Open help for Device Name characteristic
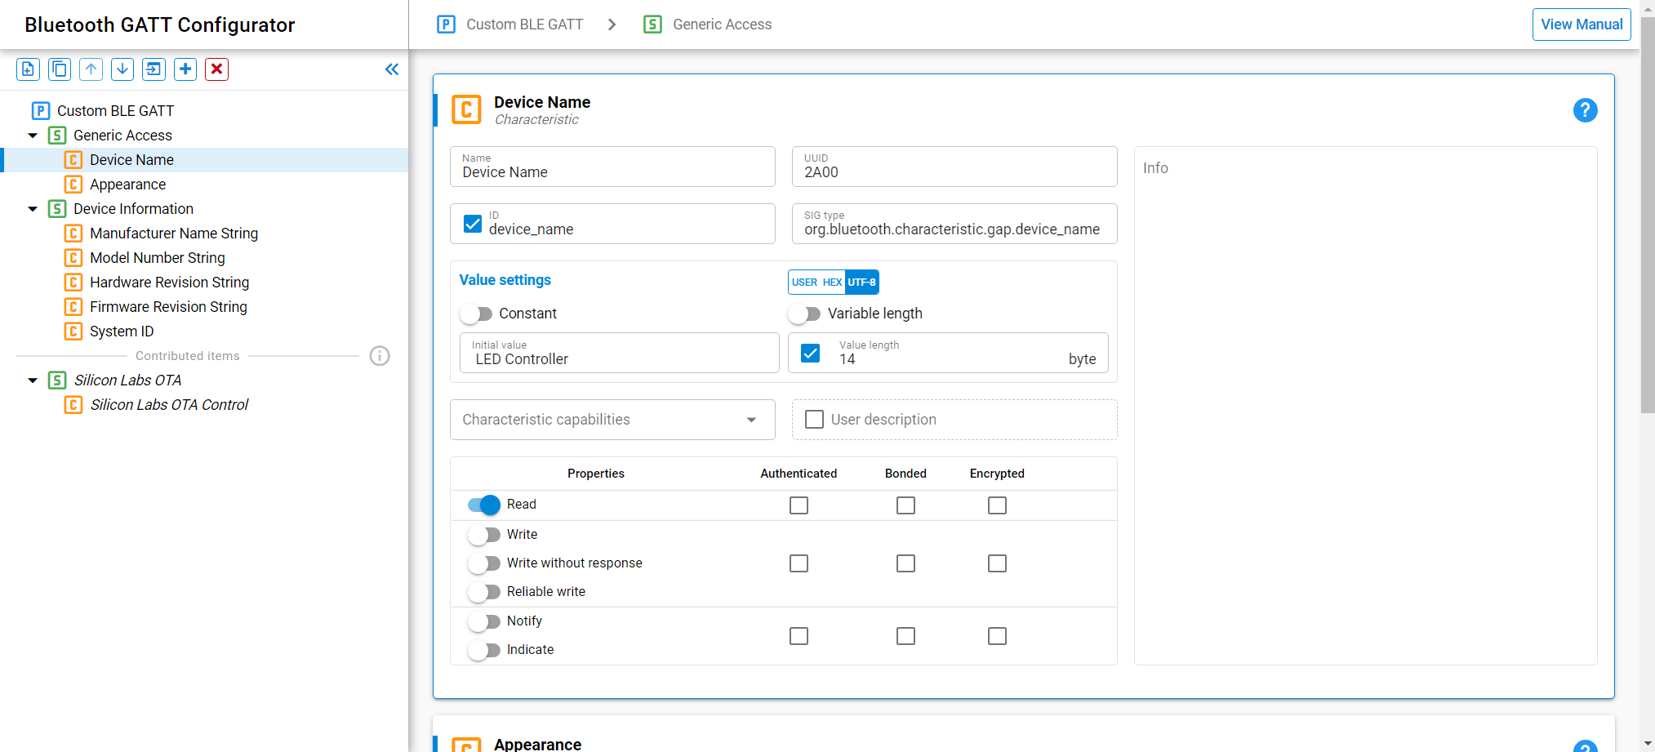Image resolution: width=1655 pixels, height=752 pixels. coord(1585,110)
